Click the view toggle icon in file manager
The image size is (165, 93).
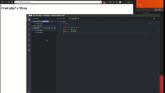point(160,10)
